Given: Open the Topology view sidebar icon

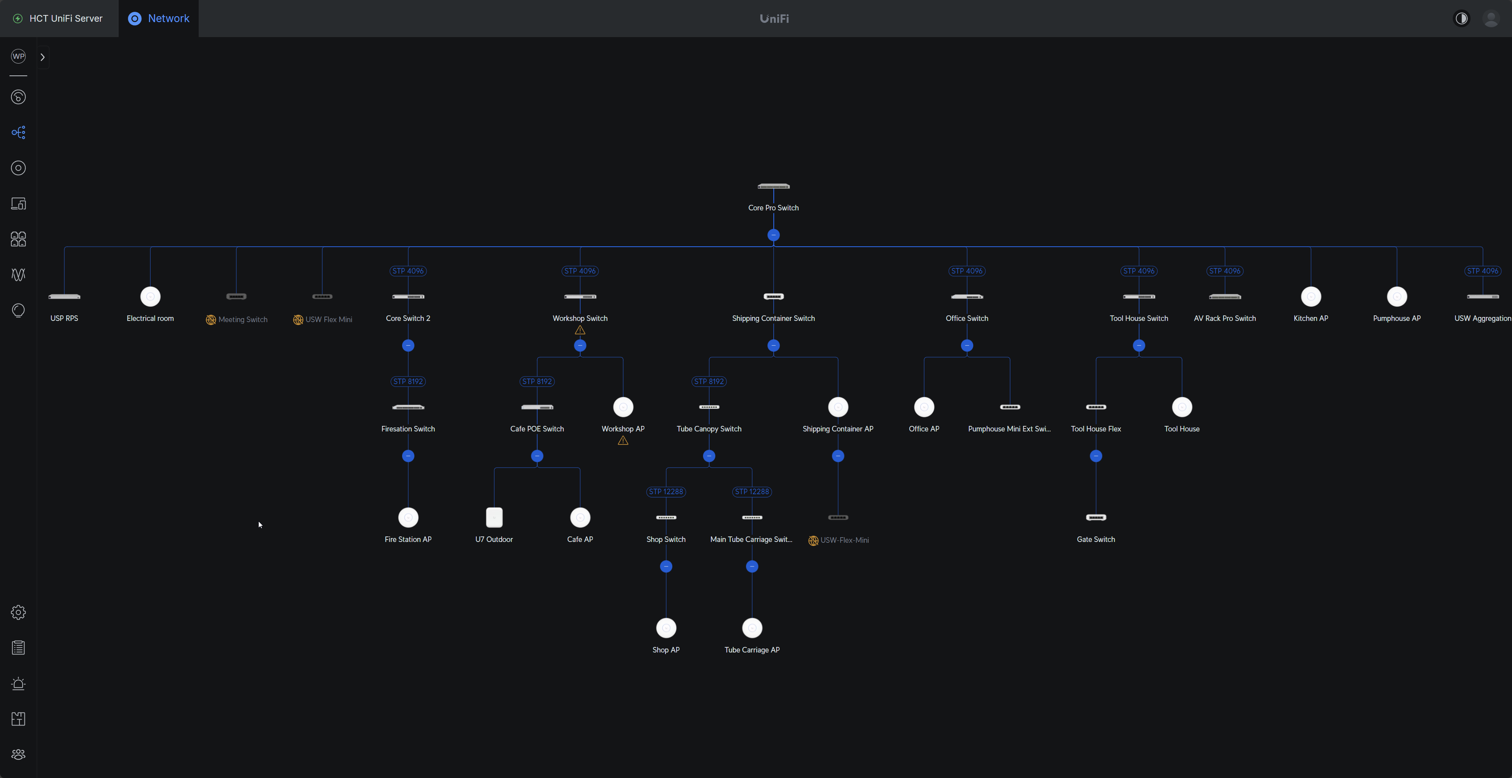Looking at the screenshot, I should [18, 133].
